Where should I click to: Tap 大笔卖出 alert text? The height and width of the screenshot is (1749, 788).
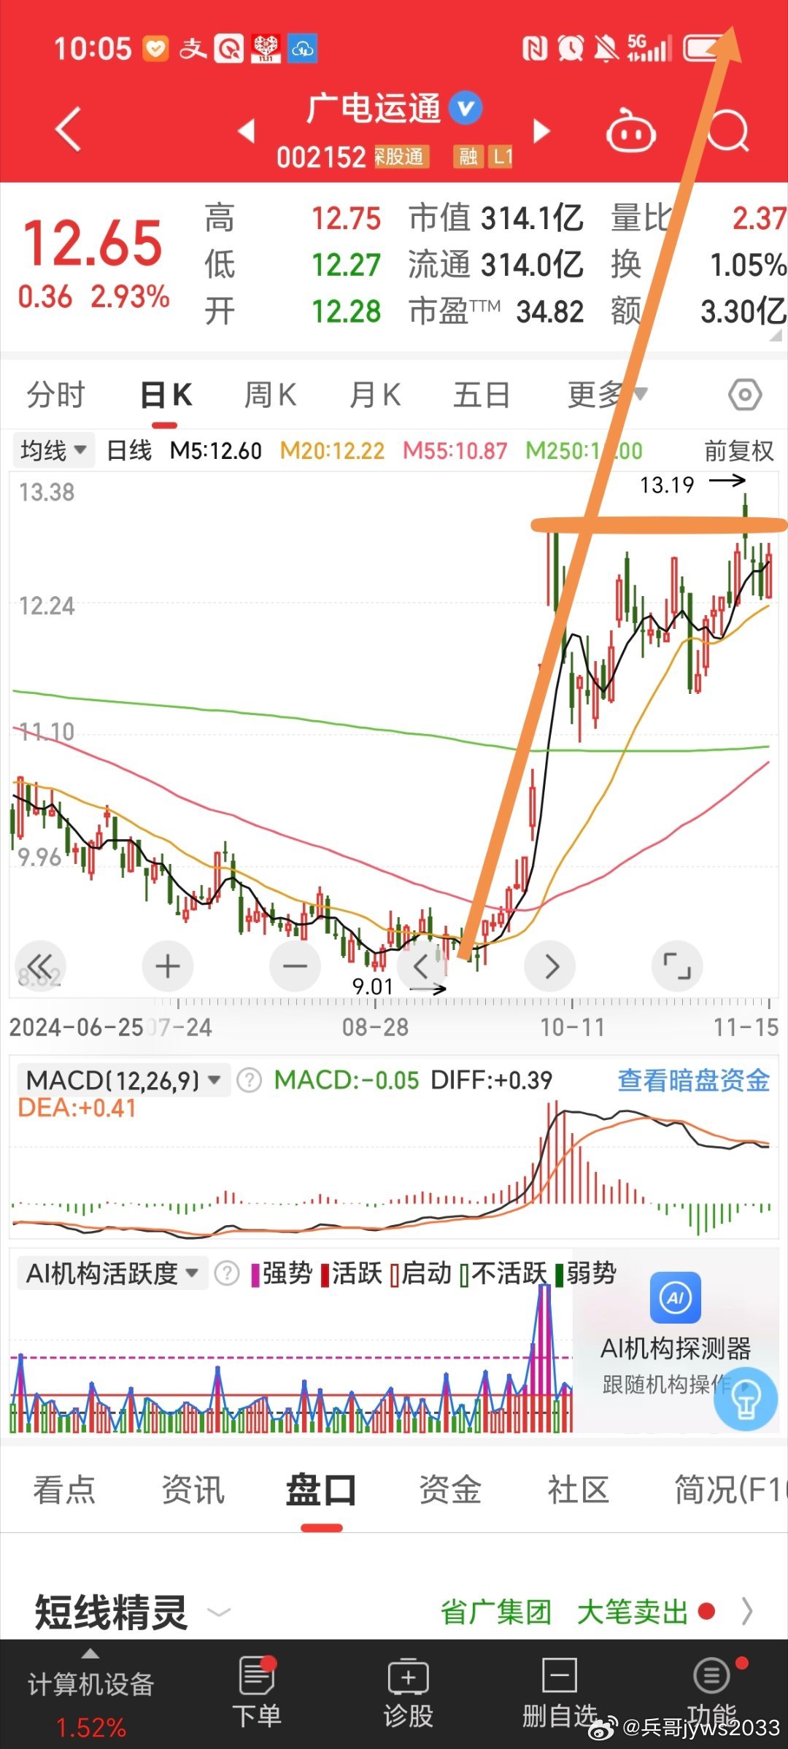pyautogui.click(x=633, y=1612)
